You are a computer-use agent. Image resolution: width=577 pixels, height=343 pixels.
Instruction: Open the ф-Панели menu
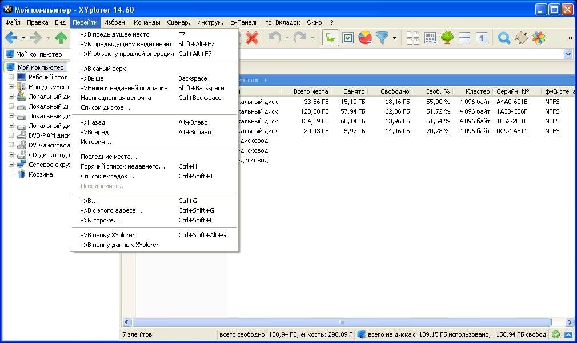pos(245,22)
